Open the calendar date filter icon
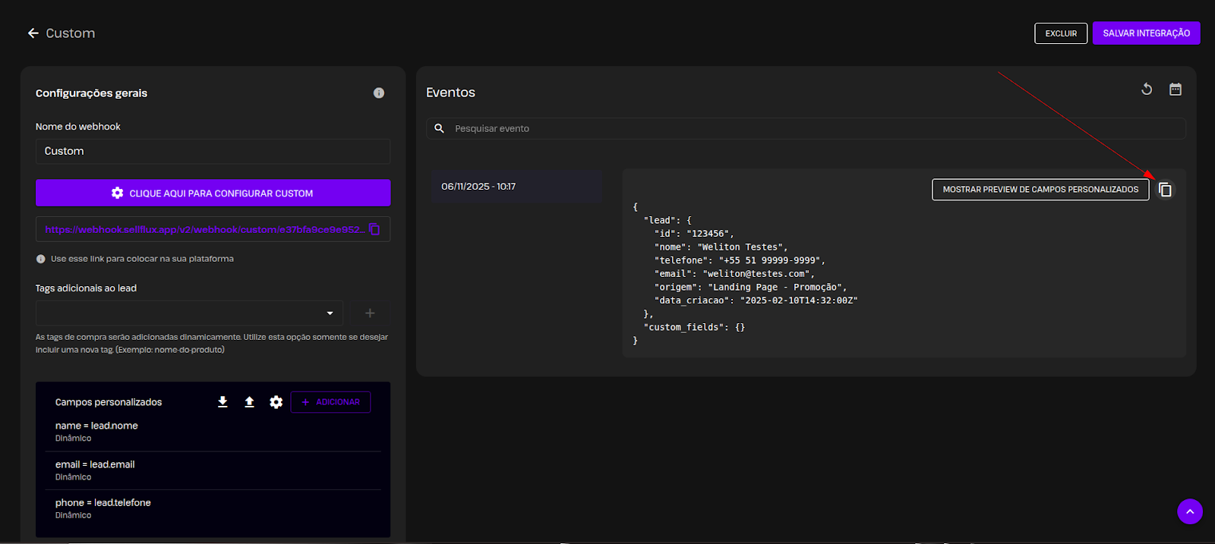1215x544 pixels. pos(1175,90)
